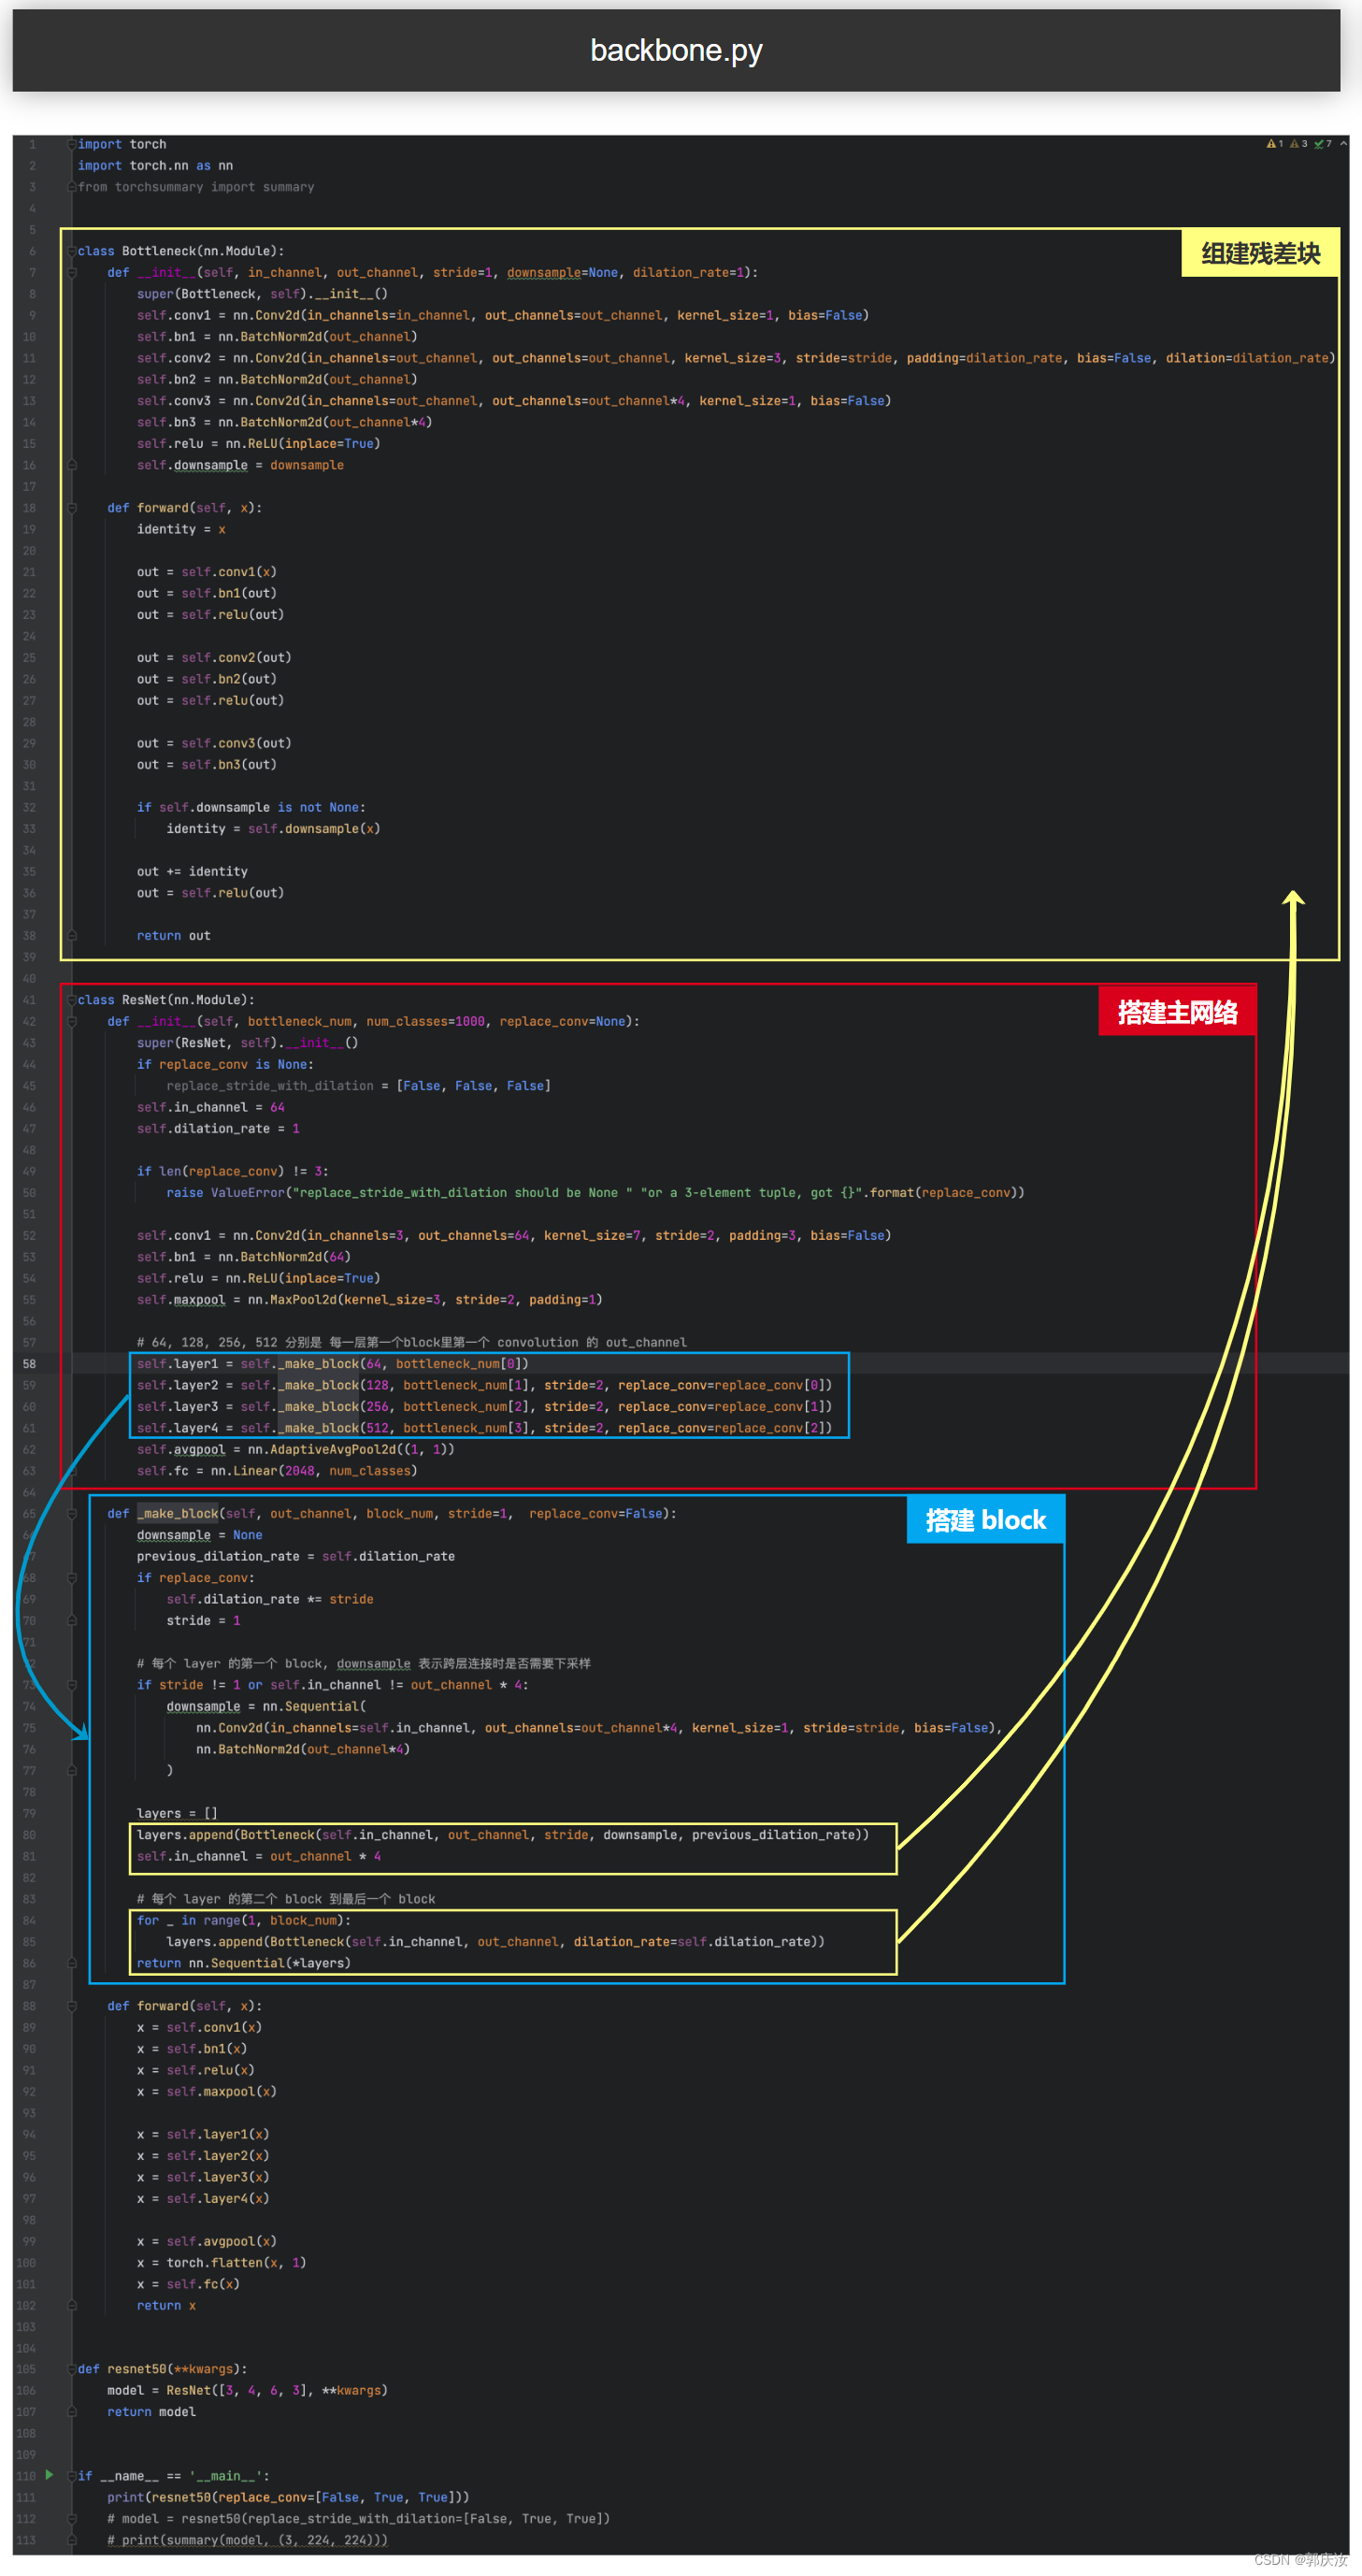Screen dimensions: 1362x2576
Task: Click the commented '# print(summary(model...' line
Action: tap(248, 2540)
